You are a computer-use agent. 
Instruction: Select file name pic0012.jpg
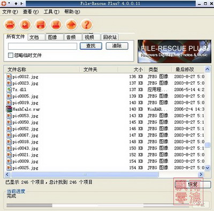pyautogui.click(x=25, y=77)
